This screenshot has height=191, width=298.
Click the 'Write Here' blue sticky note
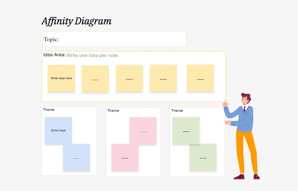(58, 130)
